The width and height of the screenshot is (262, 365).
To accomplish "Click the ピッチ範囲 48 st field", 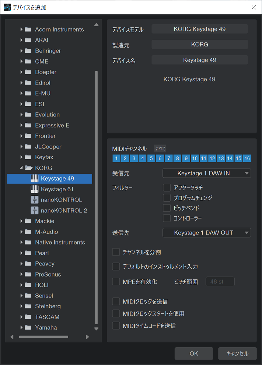I will pos(220,282).
